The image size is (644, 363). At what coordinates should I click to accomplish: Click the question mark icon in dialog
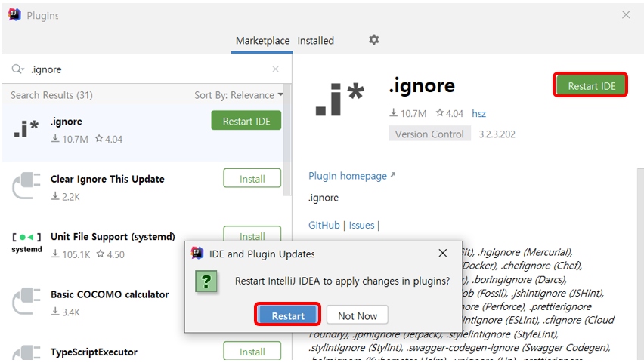pyautogui.click(x=206, y=281)
